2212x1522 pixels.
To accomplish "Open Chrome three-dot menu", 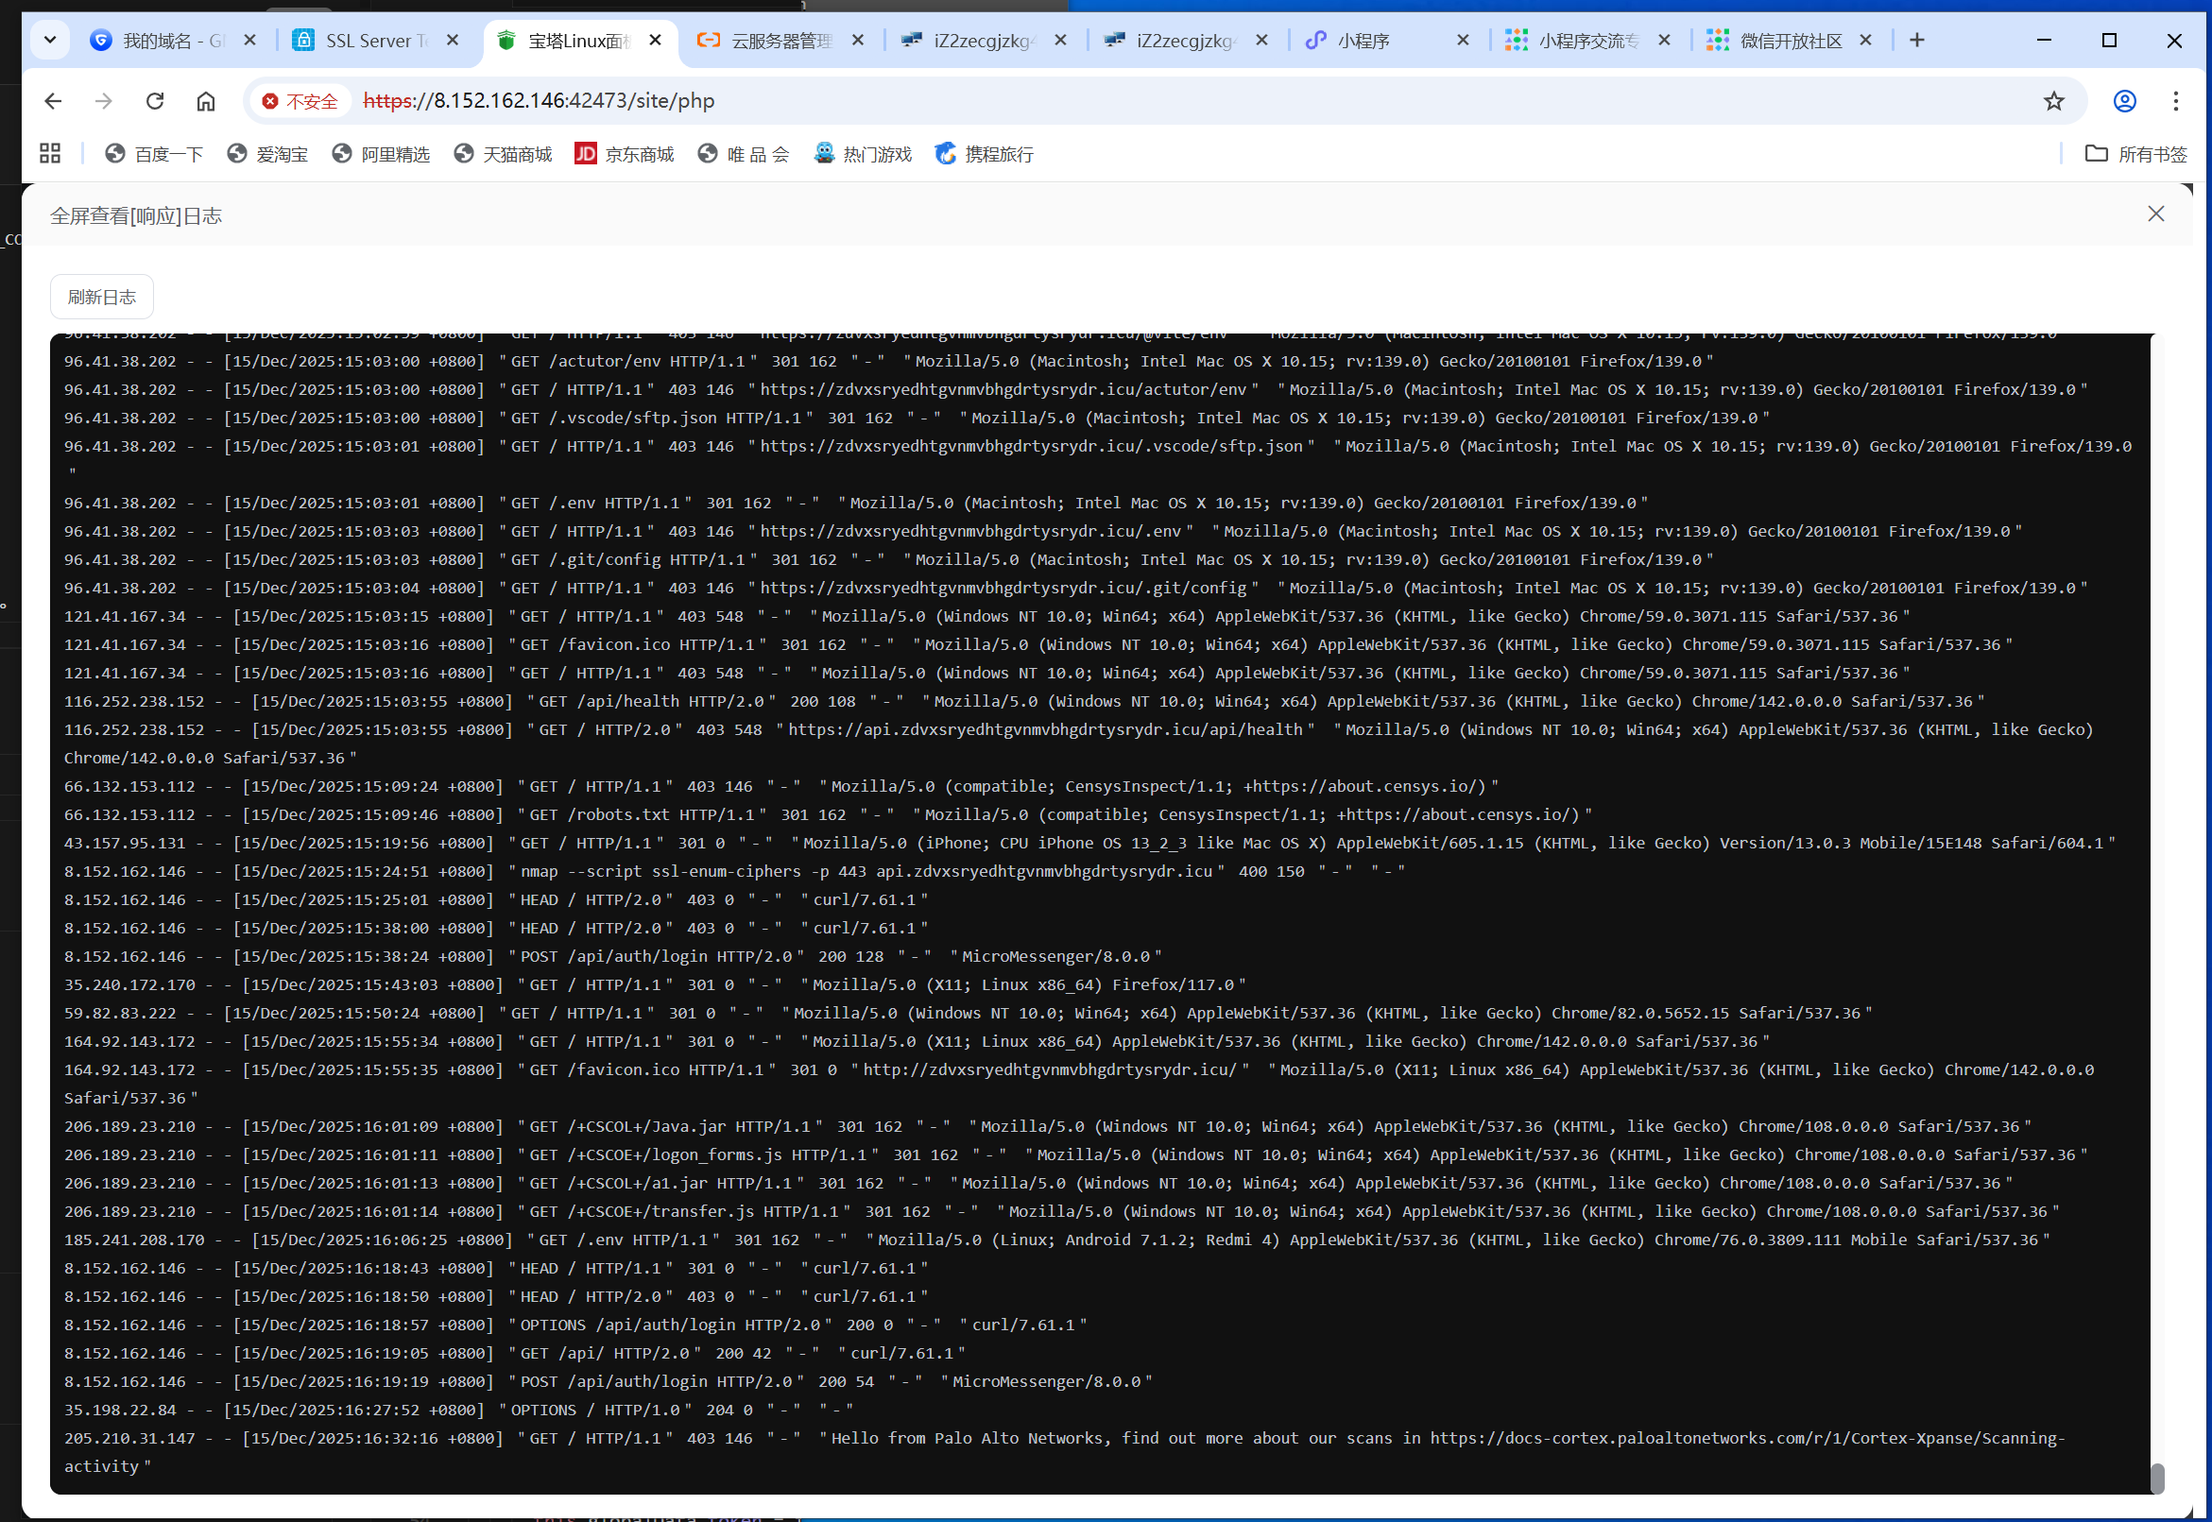I will click(x=2176, y=101).
